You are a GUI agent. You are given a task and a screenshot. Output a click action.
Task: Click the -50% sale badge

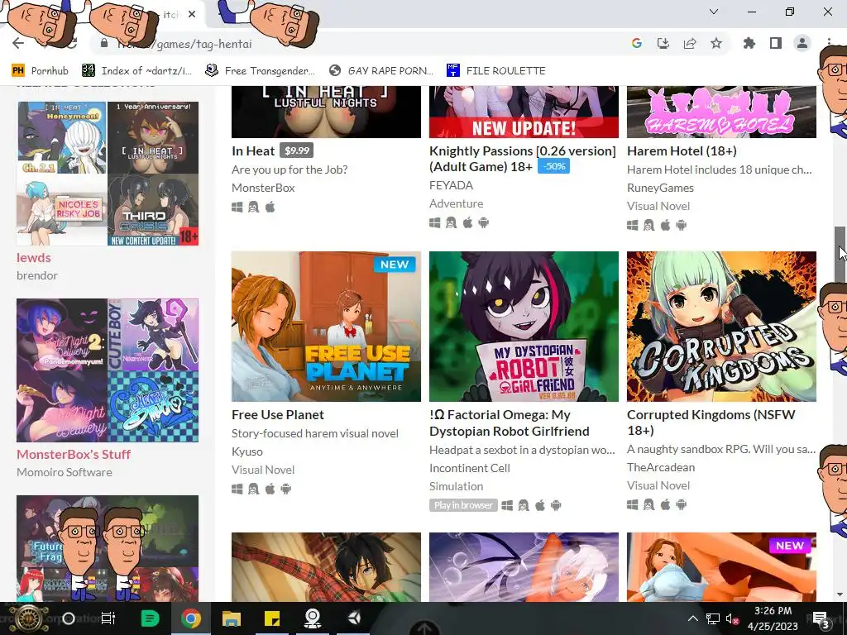(x=553, y=166)
